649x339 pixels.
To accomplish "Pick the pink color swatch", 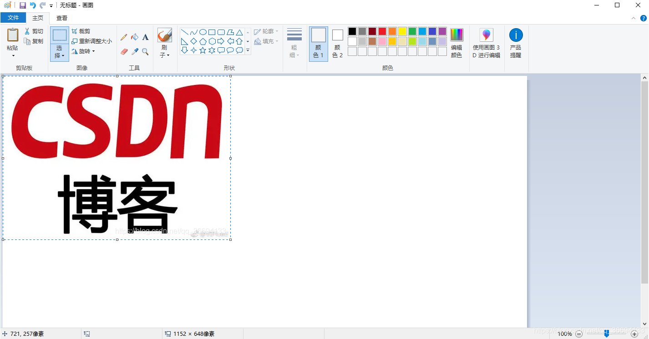I will 382,41.
